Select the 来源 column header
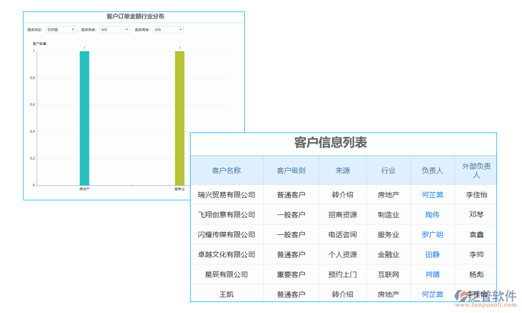This screenshot has height=313, width=522. coord(343,170)
